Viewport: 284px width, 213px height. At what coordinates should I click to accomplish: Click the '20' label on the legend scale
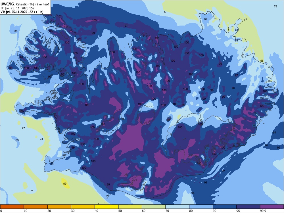coord(49,211)
